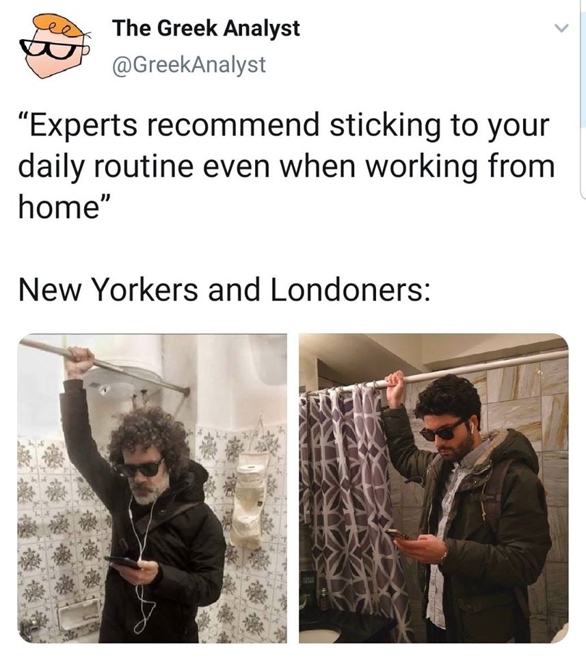Screen dimensions: 586x657
Task: Select the quoted "Experts recommend sticking" tweet text
Action: tap(286, 166)
